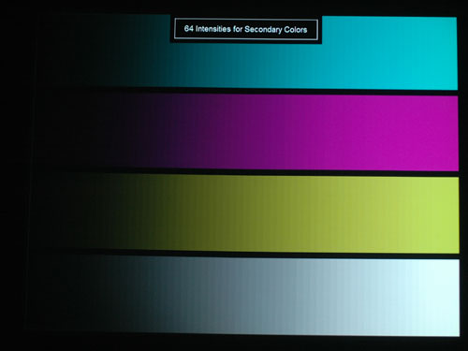Click black divider between magenta and yellow bars
Image resolution: width=468 pixels, height=351 pixels.
click(x=246, y=172)
